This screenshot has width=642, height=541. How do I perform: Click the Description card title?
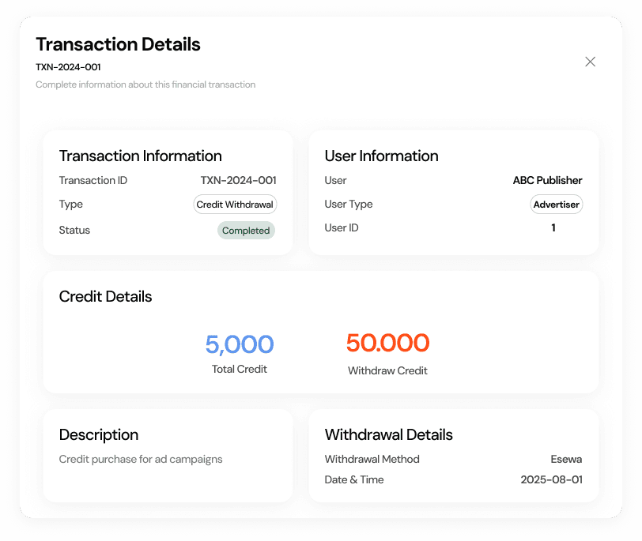[99, 434]
